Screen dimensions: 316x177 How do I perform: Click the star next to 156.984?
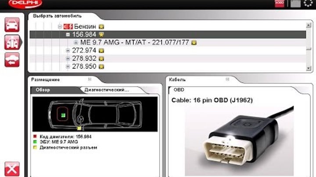(x=101, y=35)
